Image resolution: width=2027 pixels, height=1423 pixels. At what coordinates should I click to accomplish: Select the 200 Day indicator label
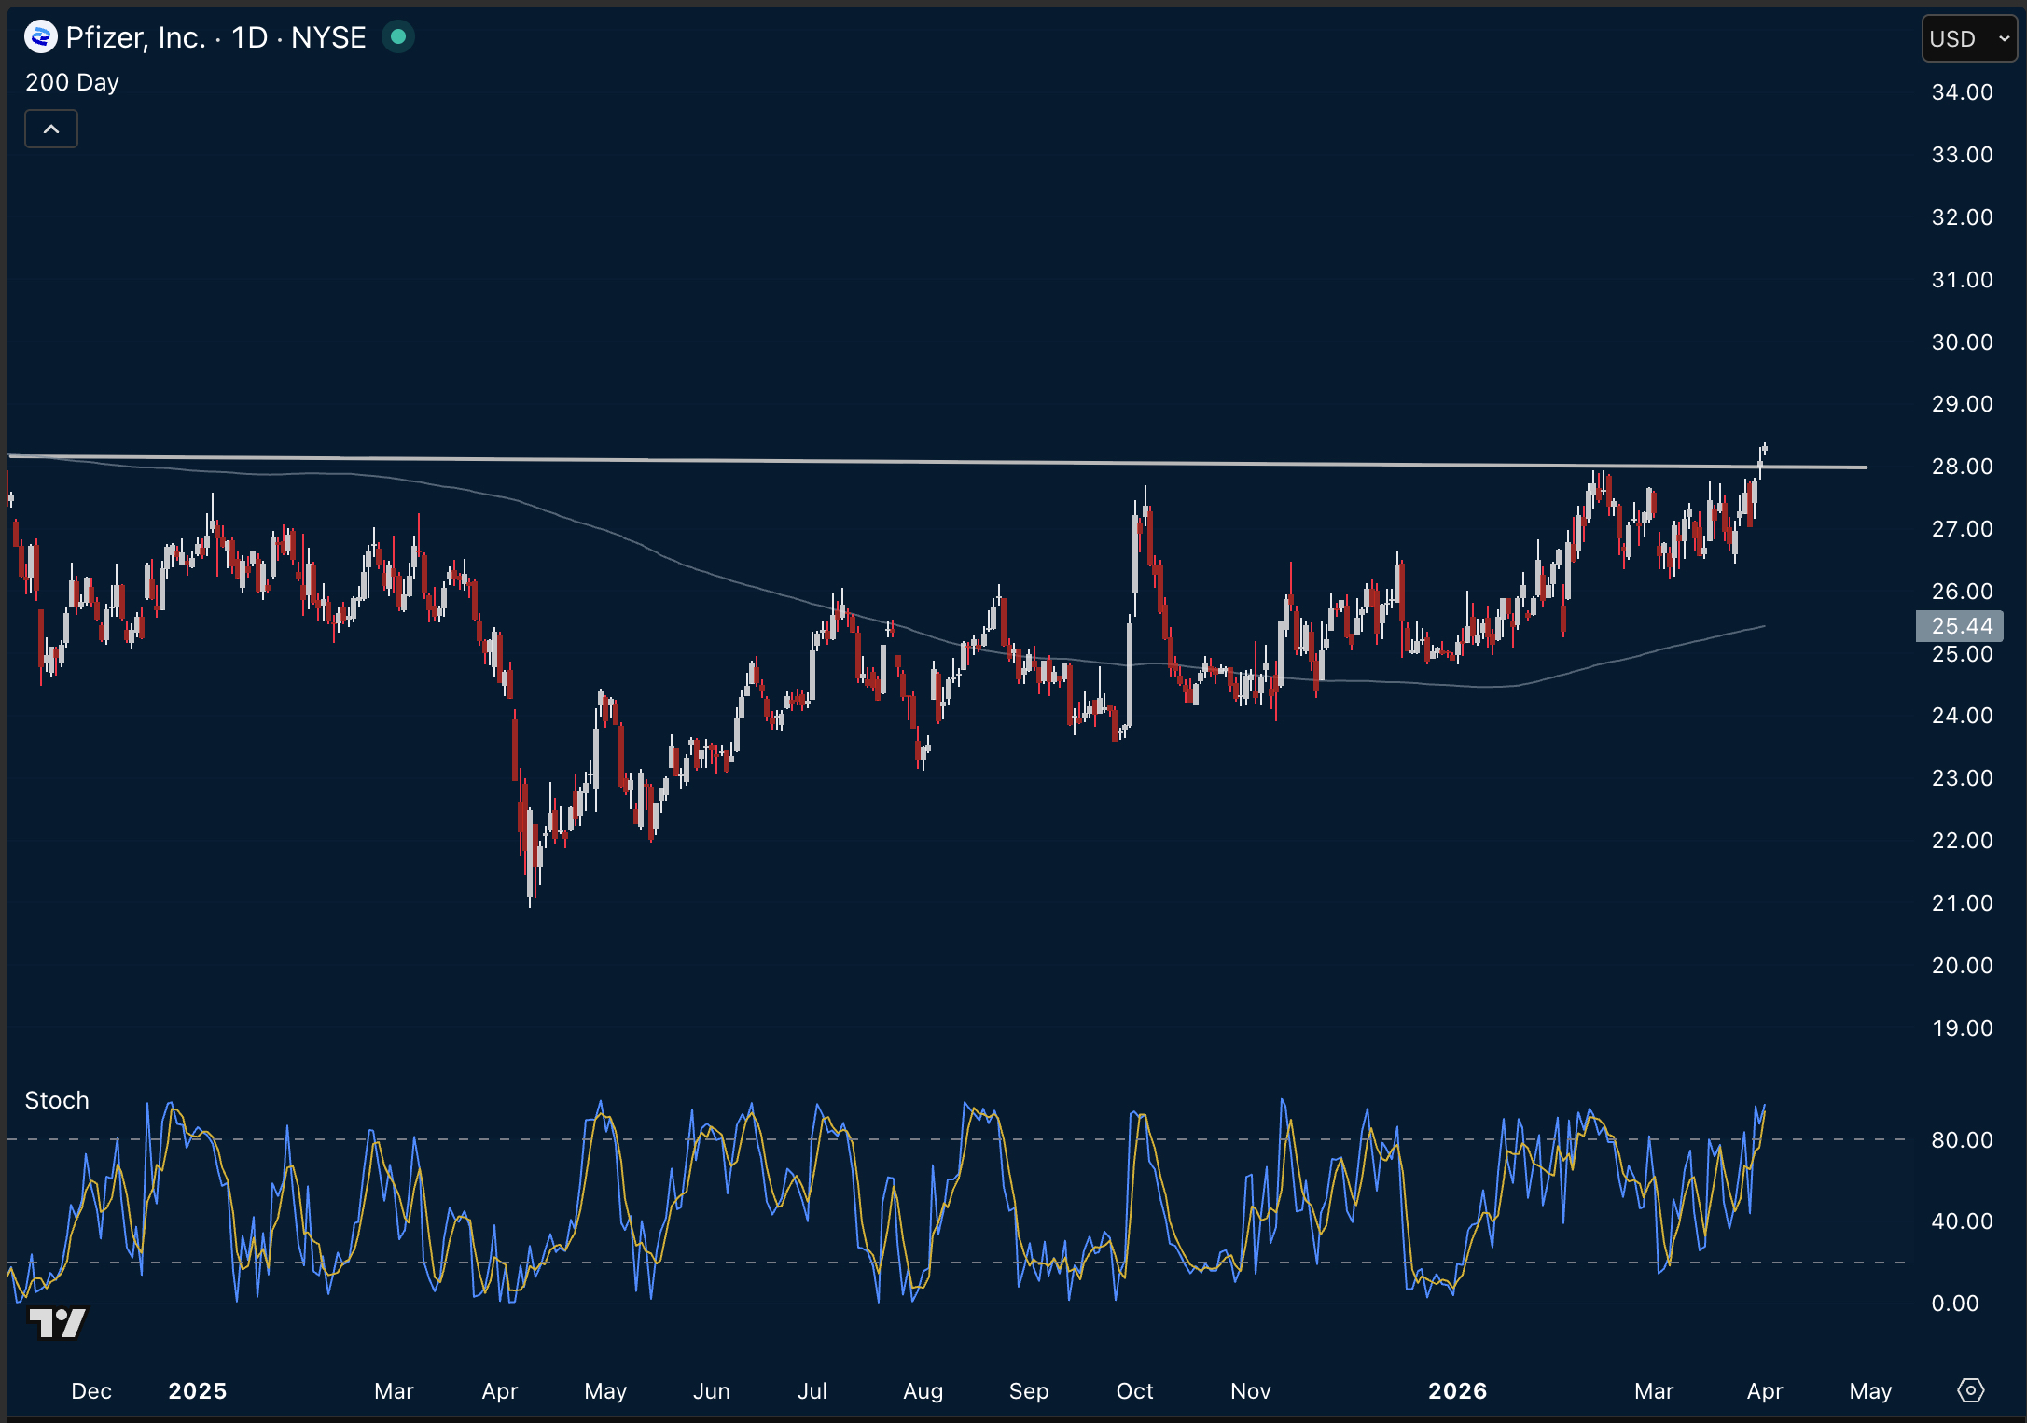[x=72, y=82]
